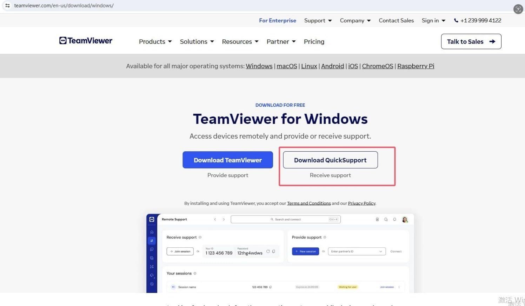Click the Waiting for user status badge
This screenshot has height=306, width=525.
348,287
